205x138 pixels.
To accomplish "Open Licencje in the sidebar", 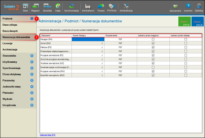I will (8, 43).
